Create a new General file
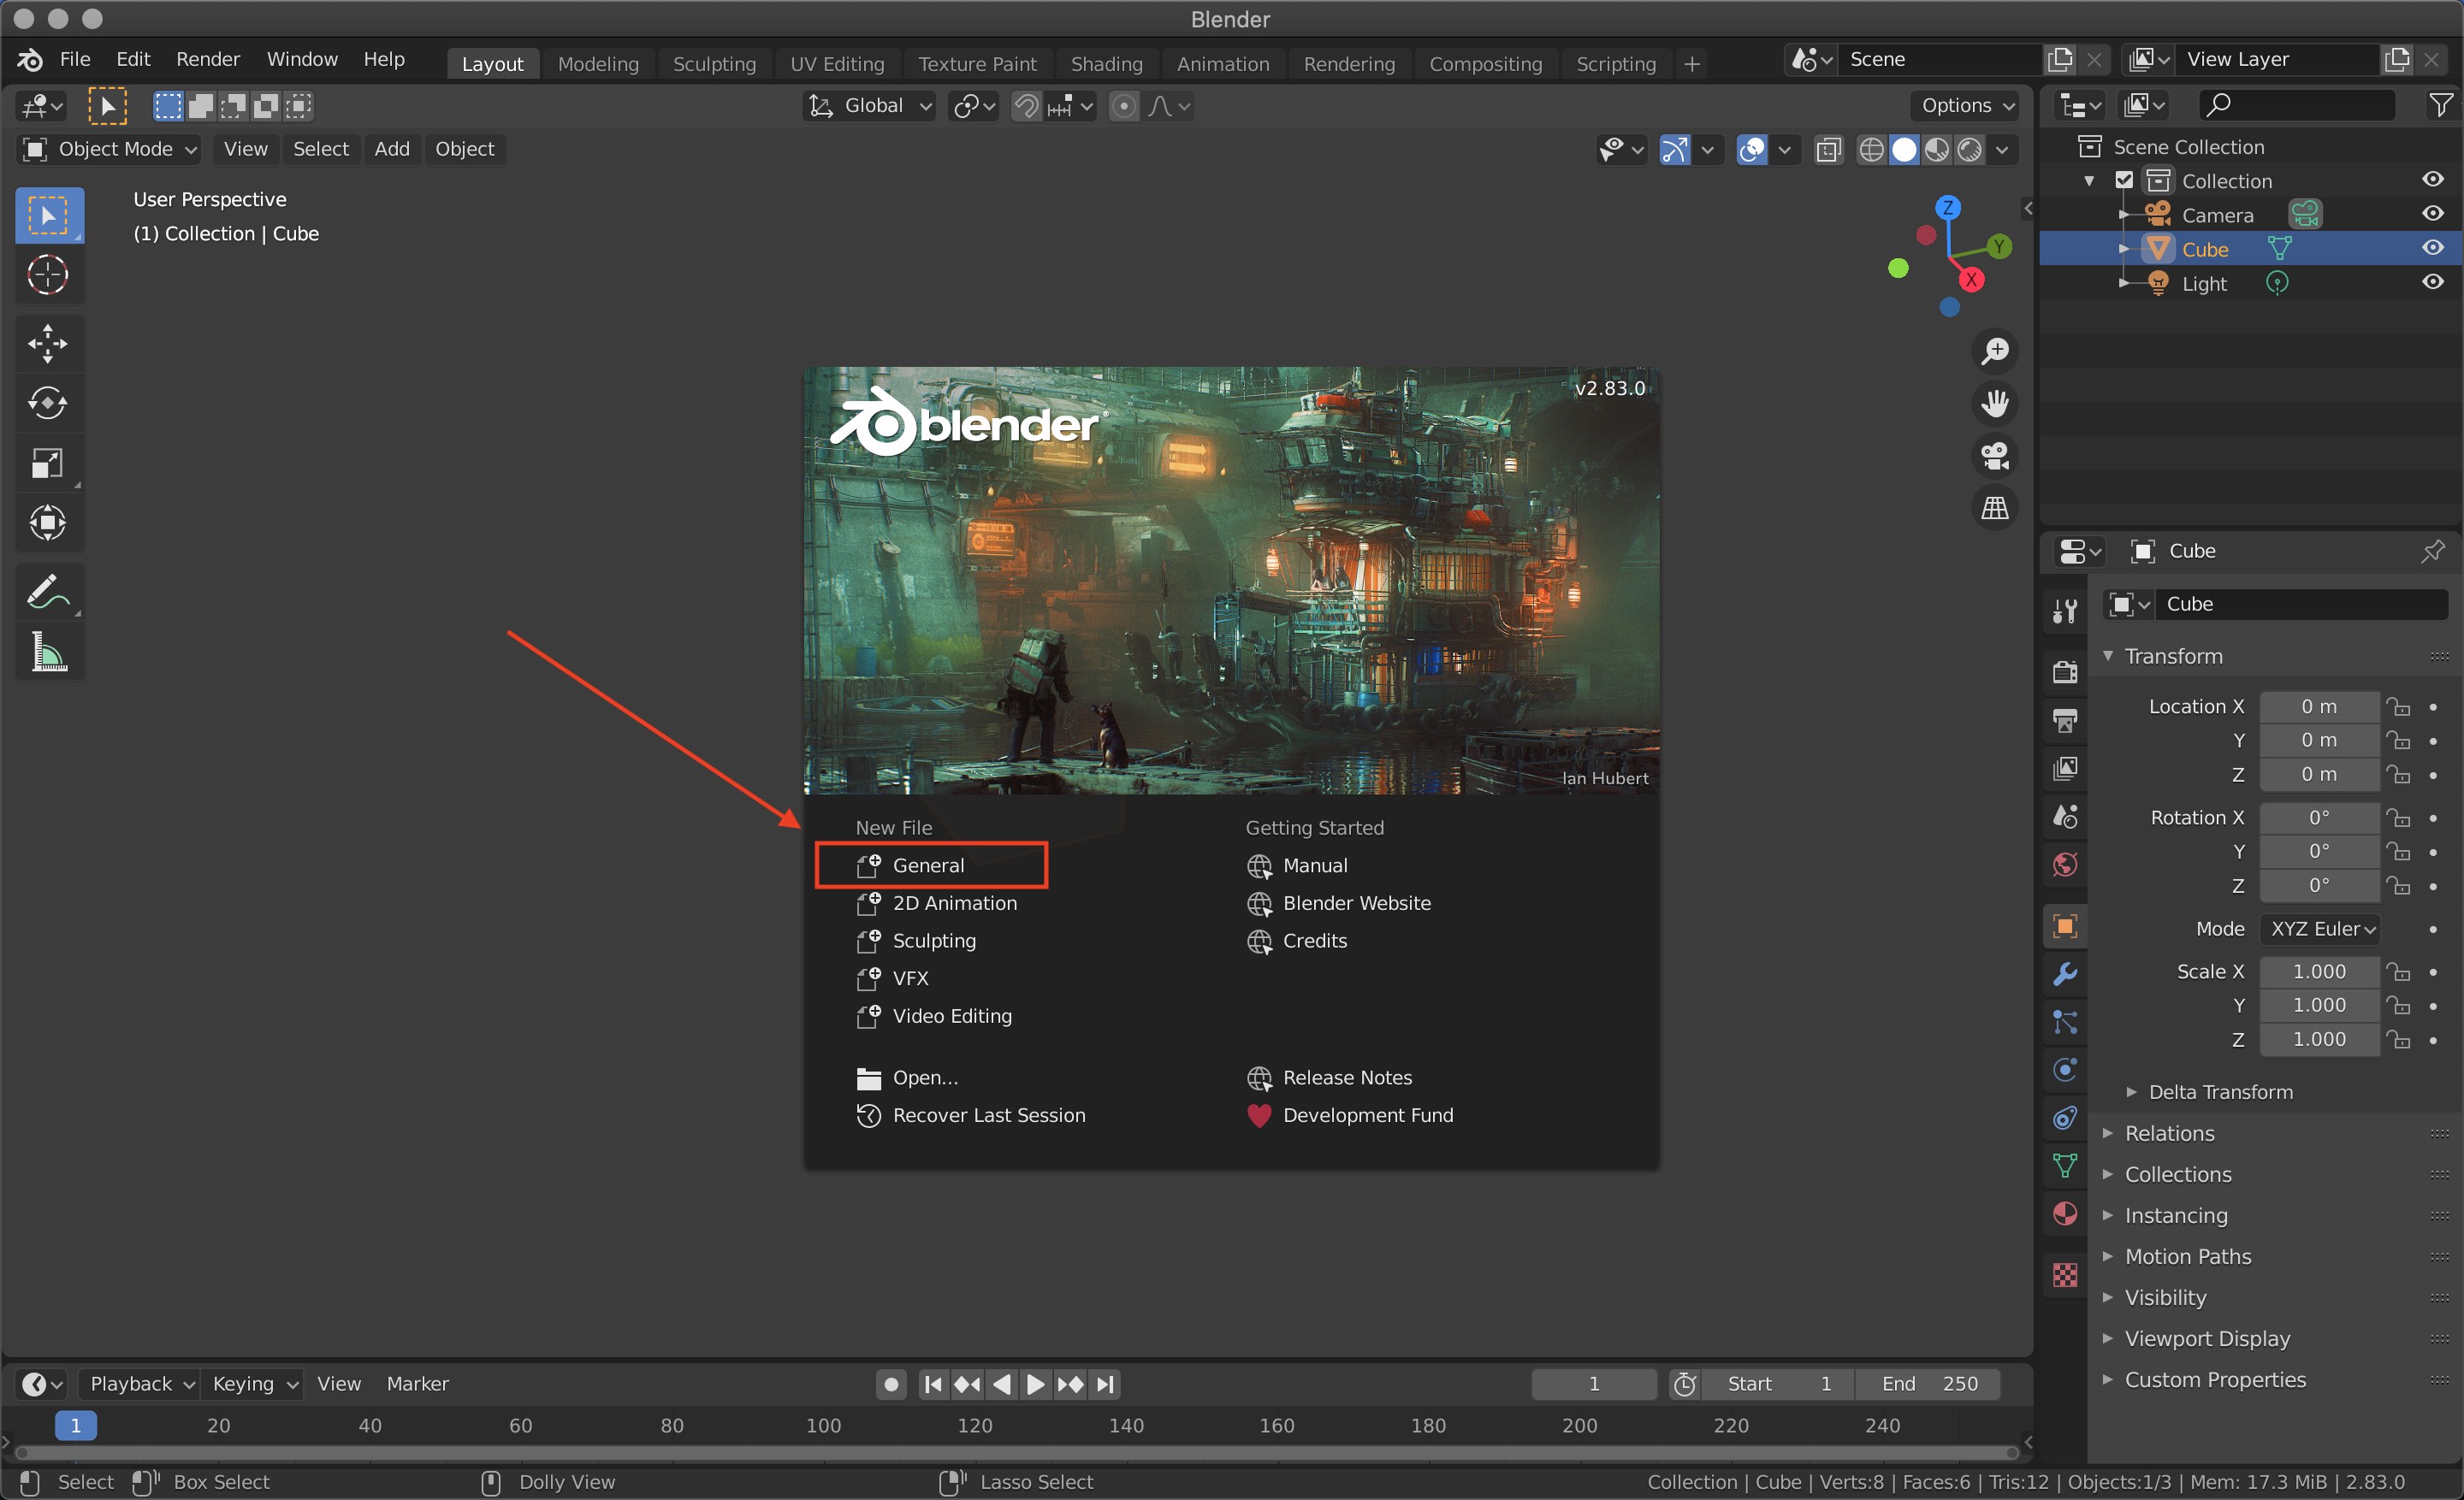The height and width of the screenshot is (1500, 2464). pos(930,865)
